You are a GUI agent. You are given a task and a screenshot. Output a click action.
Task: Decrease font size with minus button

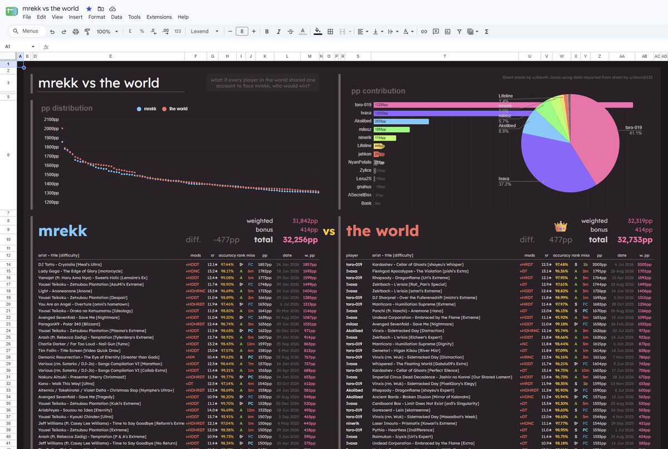(x=230, y=32)
